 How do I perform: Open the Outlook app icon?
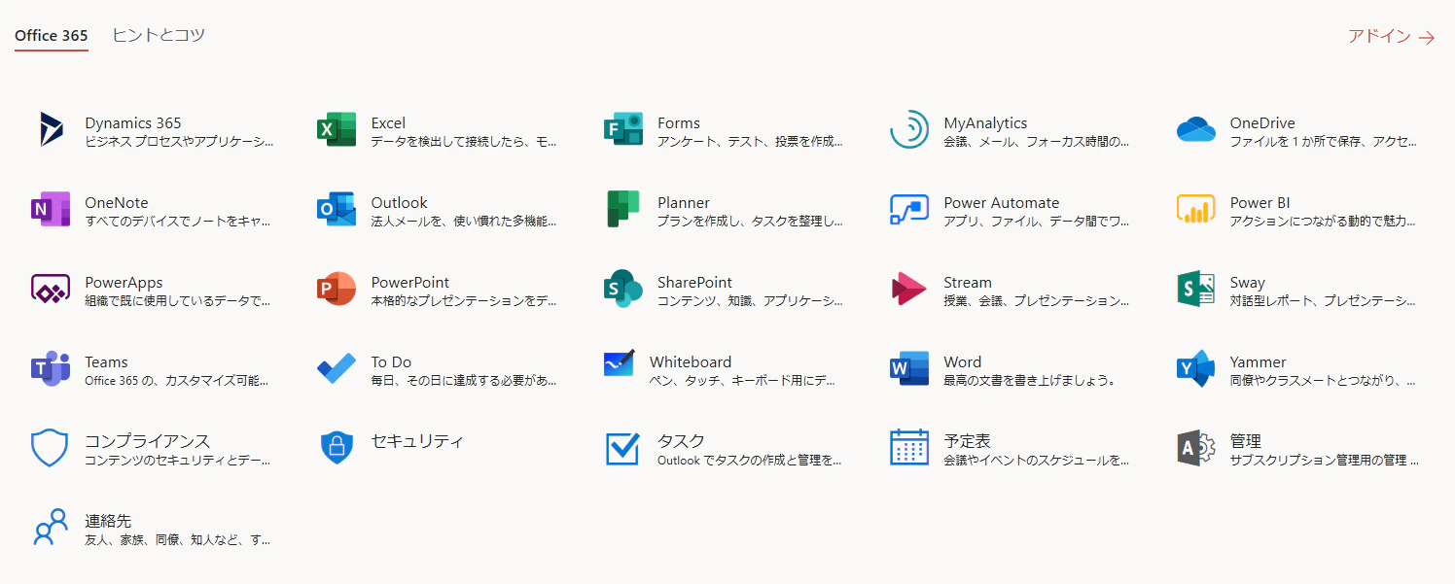[337, 209]
